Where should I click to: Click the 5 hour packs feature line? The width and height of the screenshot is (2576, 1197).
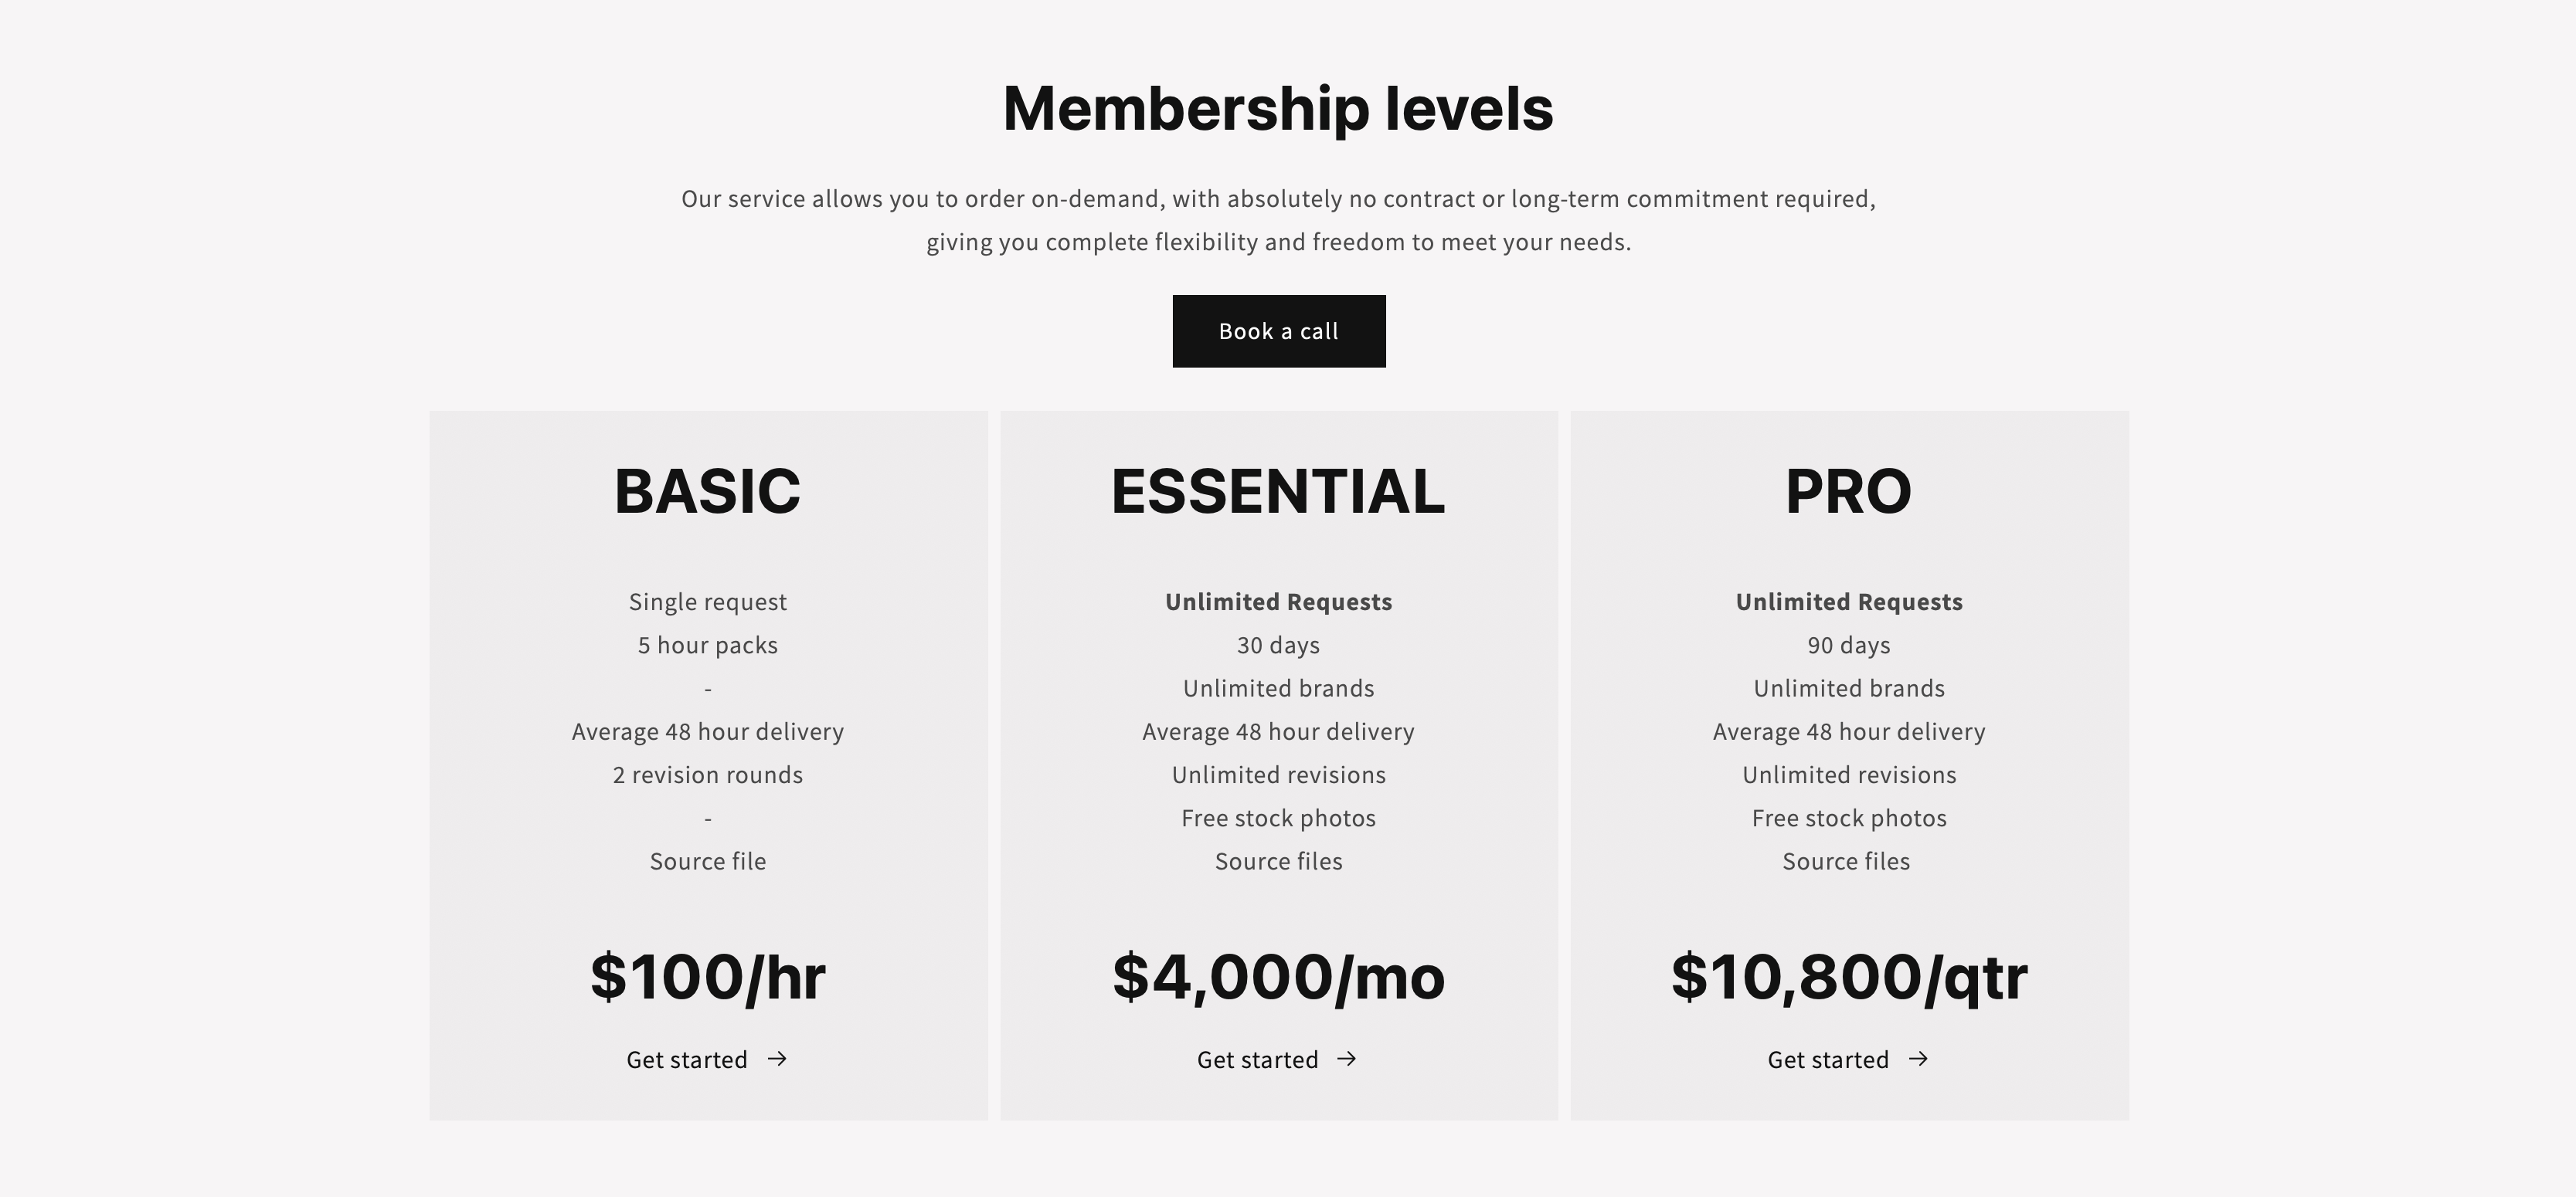(708, 646)
